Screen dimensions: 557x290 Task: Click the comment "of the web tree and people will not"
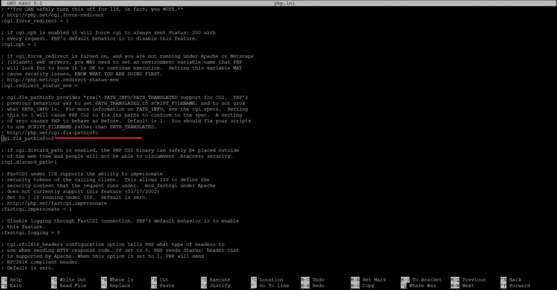(x=117, y=156)
